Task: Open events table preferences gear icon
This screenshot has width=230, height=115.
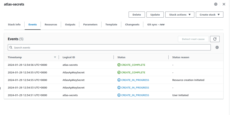Action: point(217,47)
